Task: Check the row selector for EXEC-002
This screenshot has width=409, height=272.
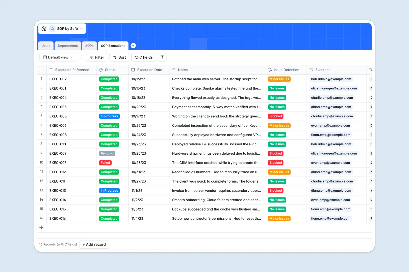Action: [41, 79]
